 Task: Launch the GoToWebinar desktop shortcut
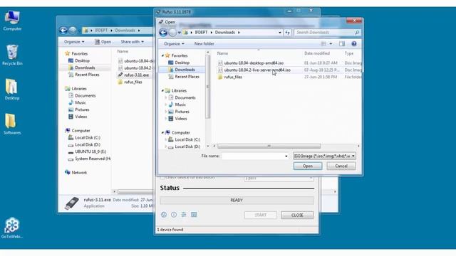pyautogui.click(x=12, y=228)
